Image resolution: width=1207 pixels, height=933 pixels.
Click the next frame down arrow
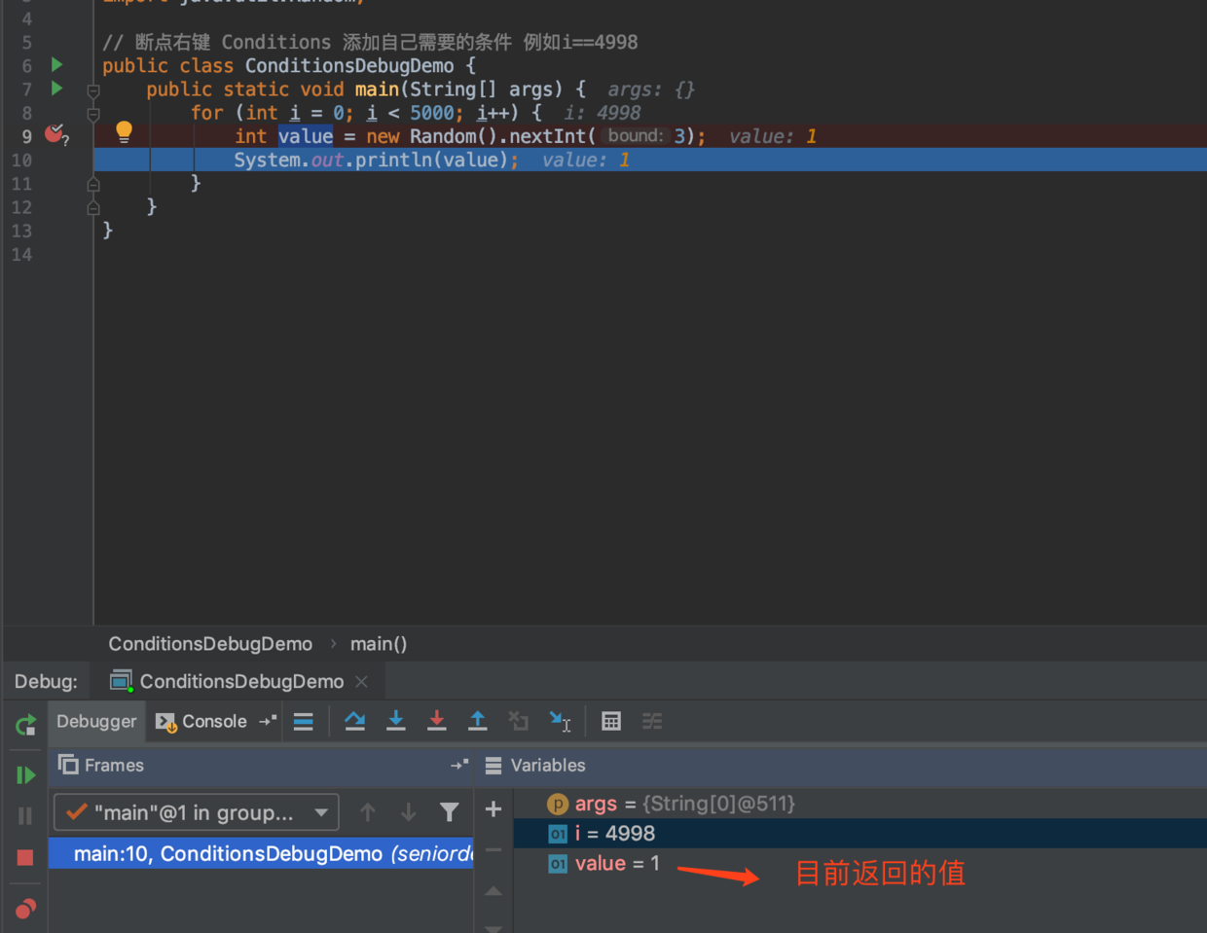409,811
